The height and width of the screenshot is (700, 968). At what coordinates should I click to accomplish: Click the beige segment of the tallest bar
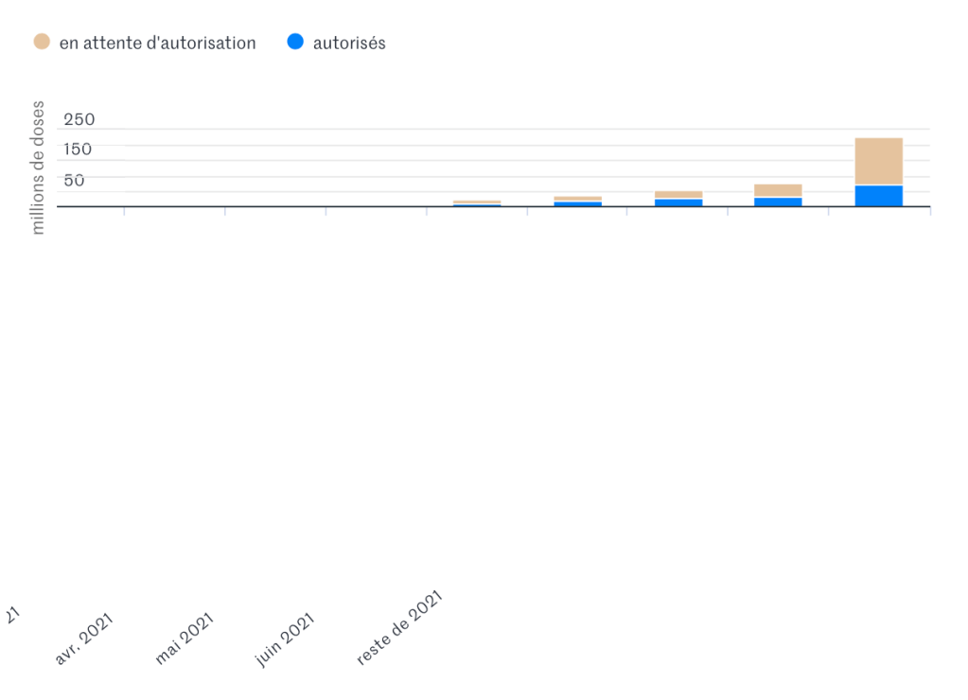(878, 161)
